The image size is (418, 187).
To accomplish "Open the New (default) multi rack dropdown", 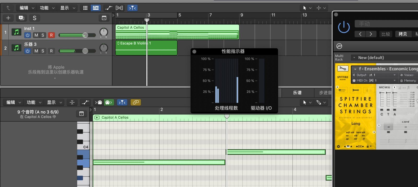I will [384, 58].
